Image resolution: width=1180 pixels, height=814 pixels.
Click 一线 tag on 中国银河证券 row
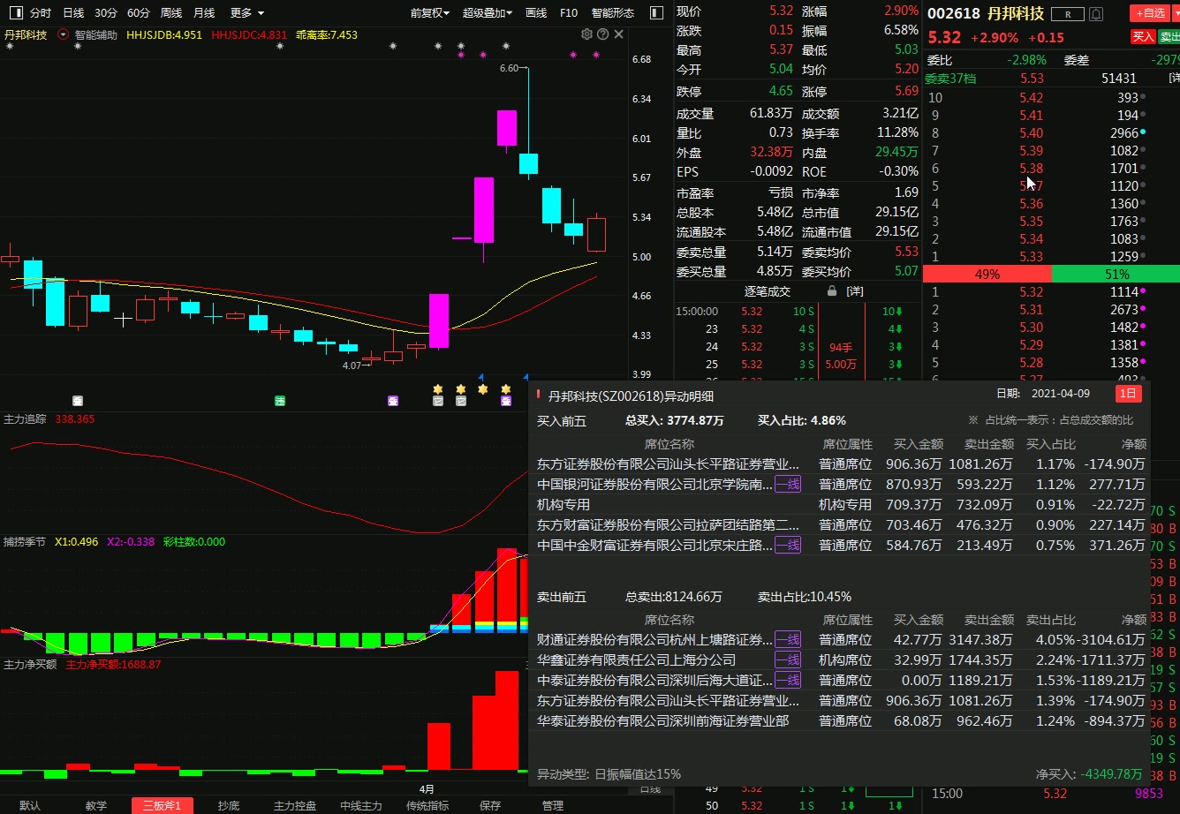788,484
